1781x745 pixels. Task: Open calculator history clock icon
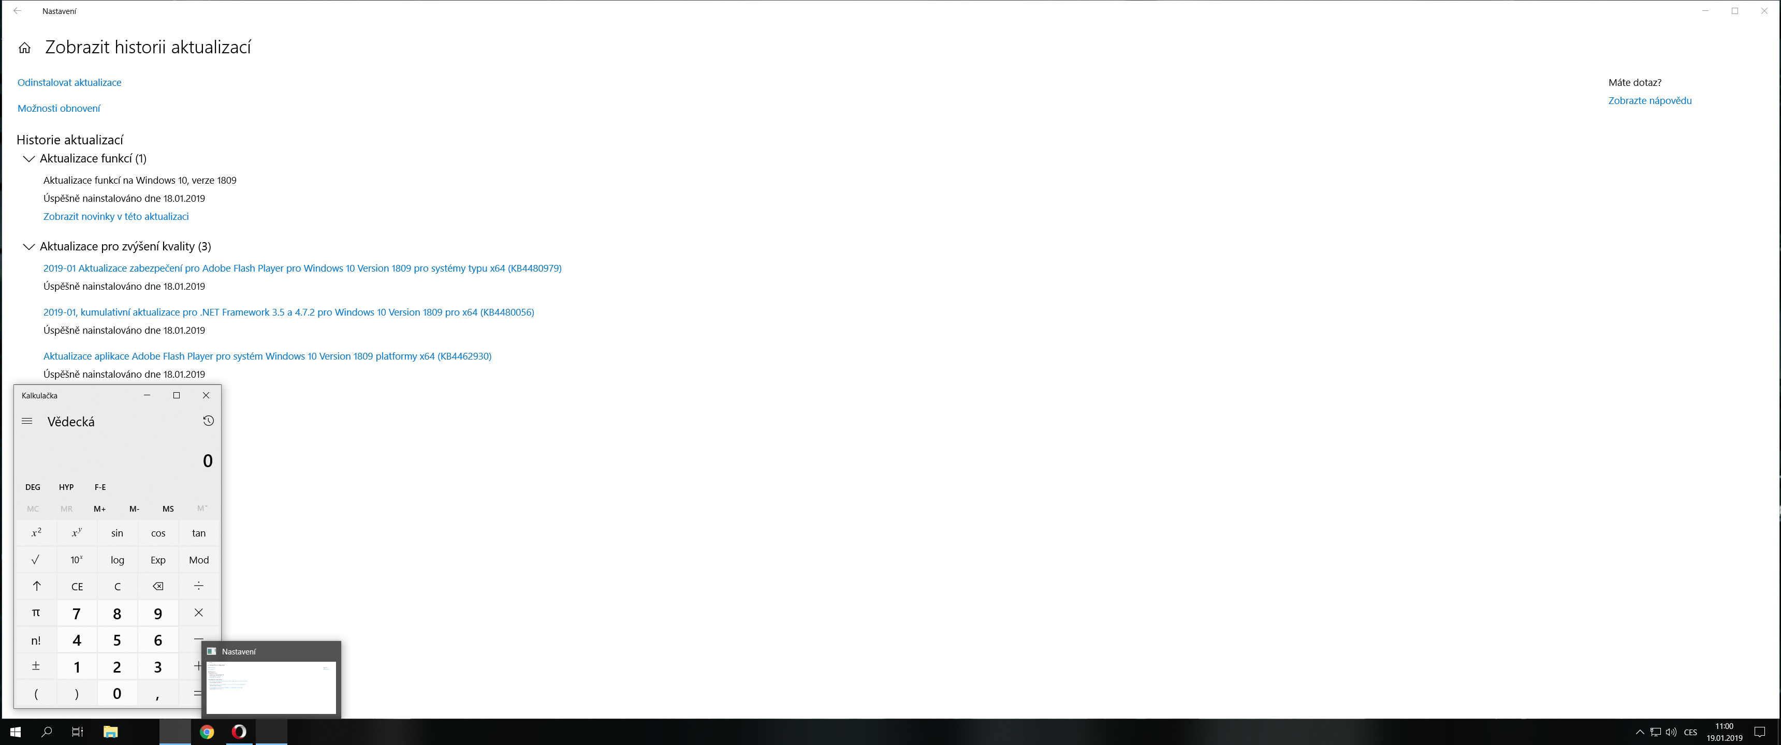(208, 421)
